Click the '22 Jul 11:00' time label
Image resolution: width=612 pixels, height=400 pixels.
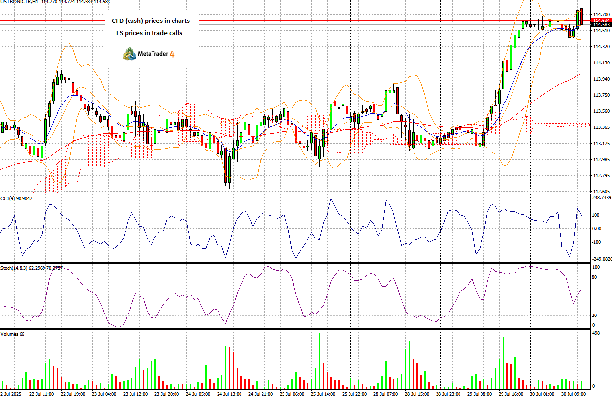[42, 394]
